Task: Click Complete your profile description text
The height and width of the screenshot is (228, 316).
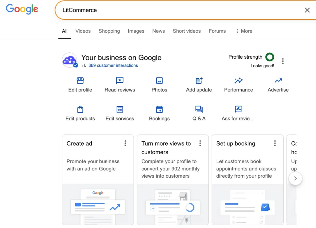Action: (x=170, y=168)
